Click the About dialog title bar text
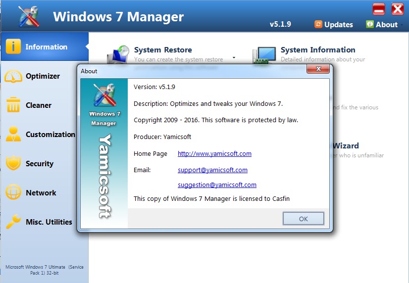The height and width of the screenshot is (283, 409). pyautogui.click(x=89, y=71)
